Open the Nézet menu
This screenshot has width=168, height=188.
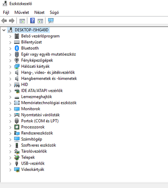[x=39, y=13]
